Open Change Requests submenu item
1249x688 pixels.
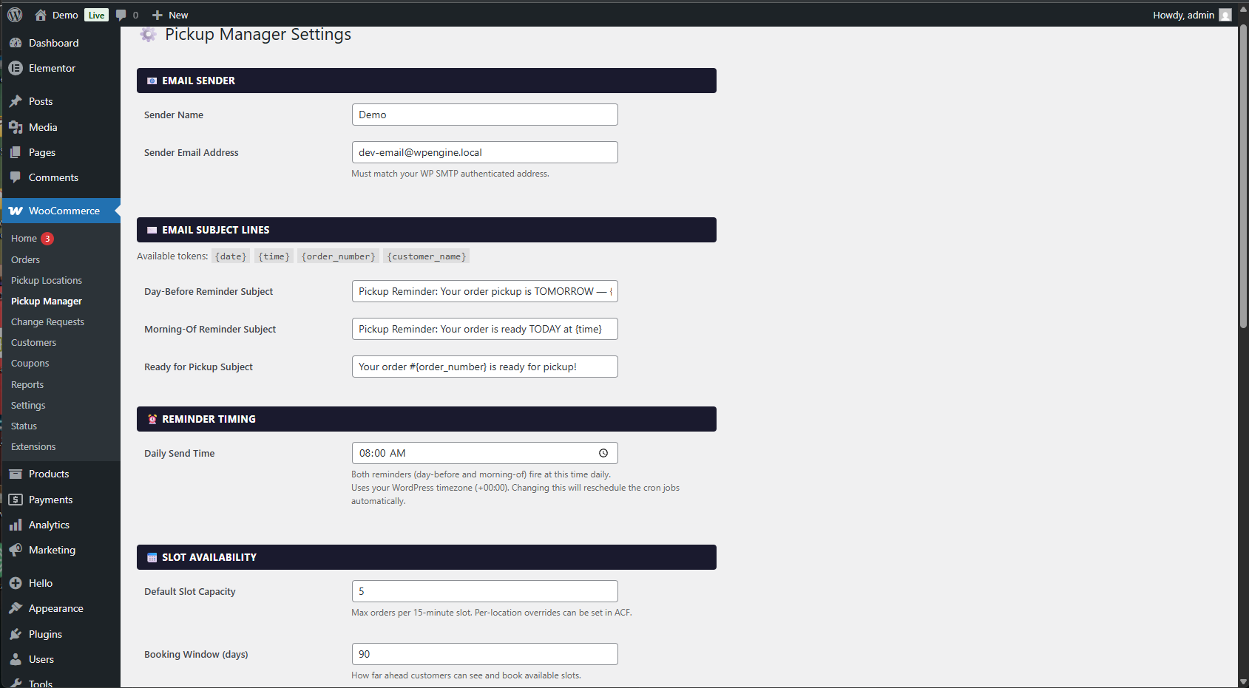click(48, 321)
